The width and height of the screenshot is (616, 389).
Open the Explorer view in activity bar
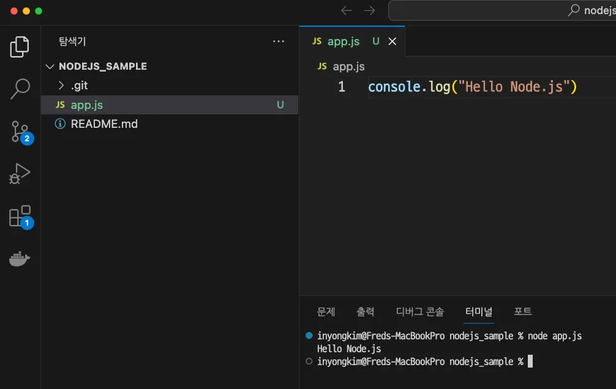[x=20, y=47]
